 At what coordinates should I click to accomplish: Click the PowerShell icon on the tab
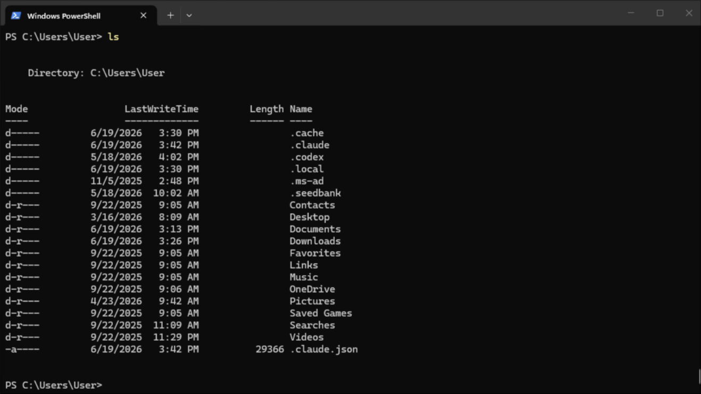(16, 15)
